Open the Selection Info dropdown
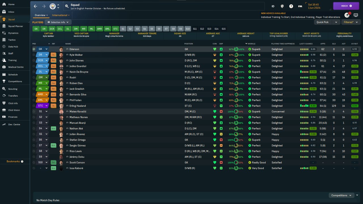The image size is (363, 204). pos(58,22)
